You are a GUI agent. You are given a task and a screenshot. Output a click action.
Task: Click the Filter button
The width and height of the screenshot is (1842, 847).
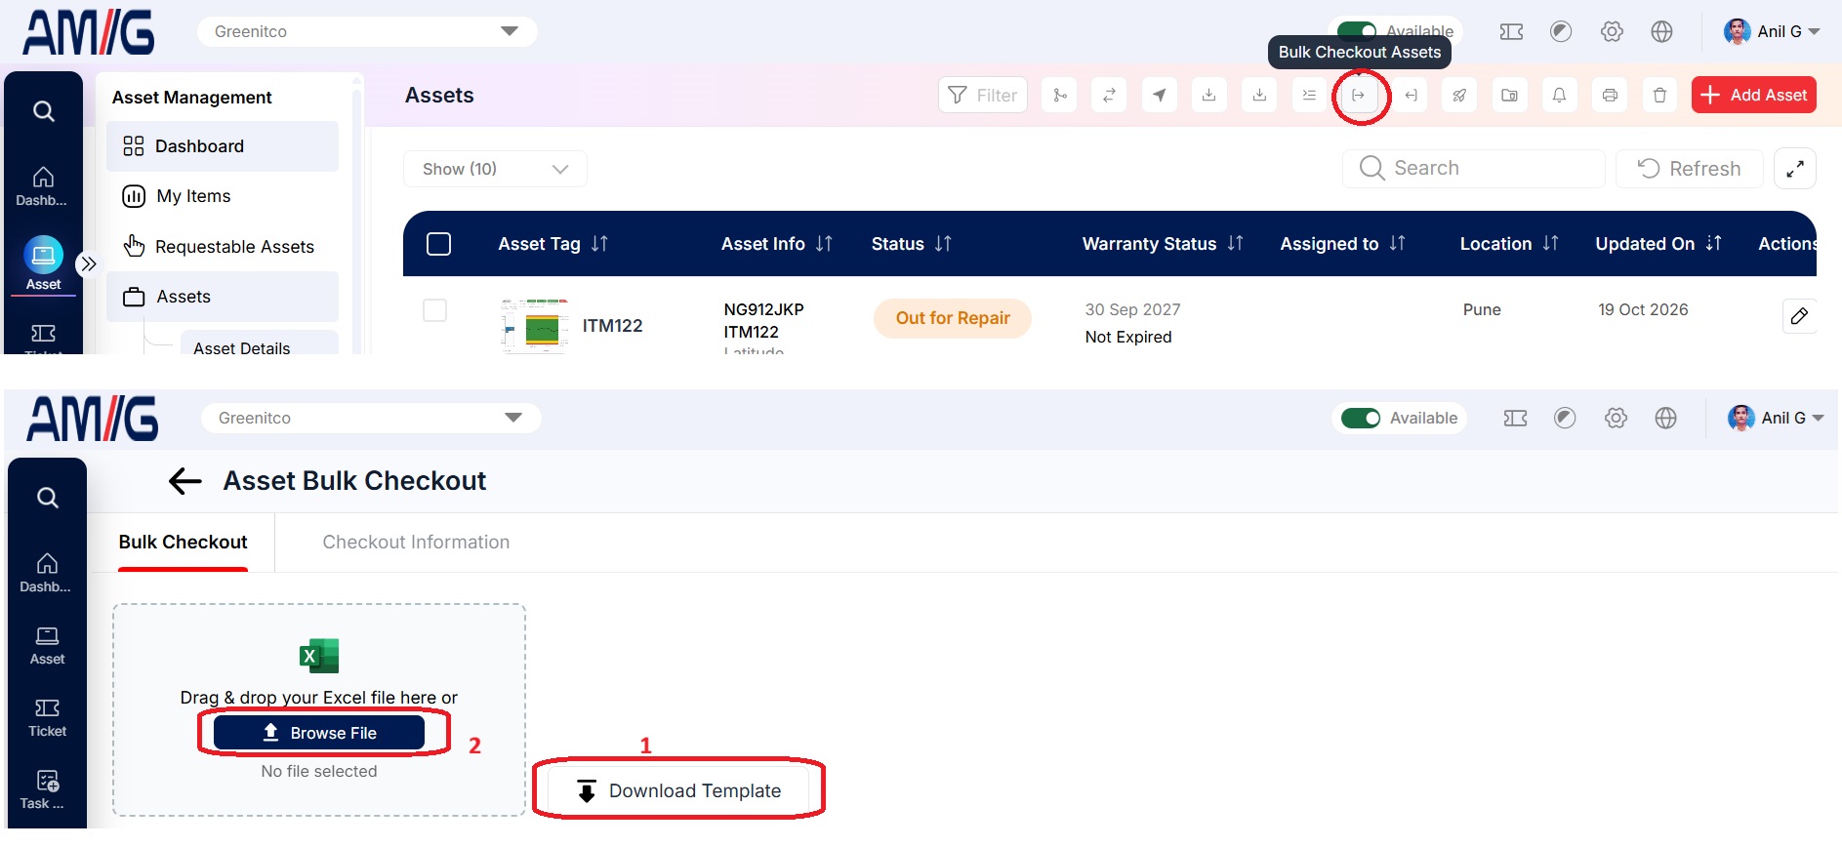pos(983,95)
